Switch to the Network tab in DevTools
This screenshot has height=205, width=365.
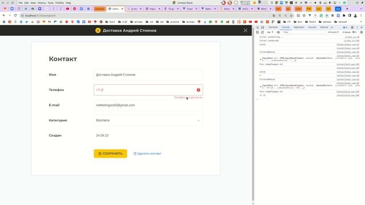point(324,27)
